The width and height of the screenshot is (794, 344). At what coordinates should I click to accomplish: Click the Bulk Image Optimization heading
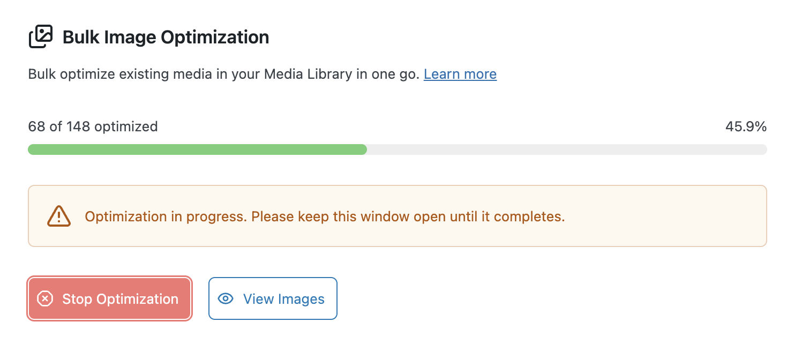[166, 38]
